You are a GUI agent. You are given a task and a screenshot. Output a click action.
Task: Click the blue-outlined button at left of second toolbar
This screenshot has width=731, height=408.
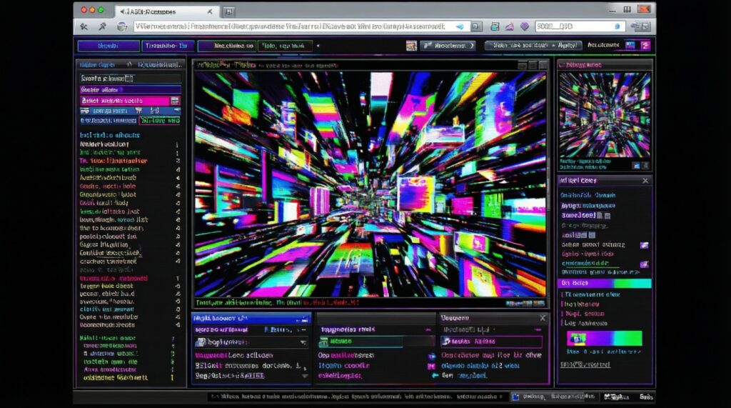click(x=108, y=46)
